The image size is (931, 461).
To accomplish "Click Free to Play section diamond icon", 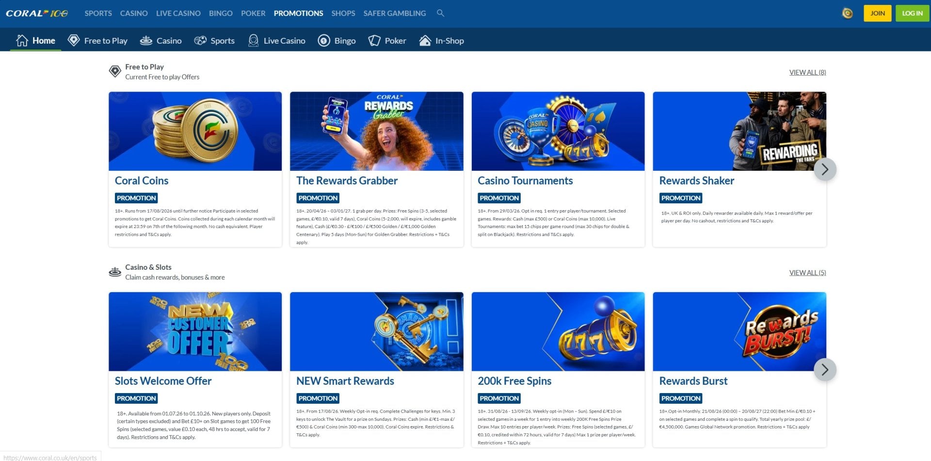I will (x=115, y=71).
